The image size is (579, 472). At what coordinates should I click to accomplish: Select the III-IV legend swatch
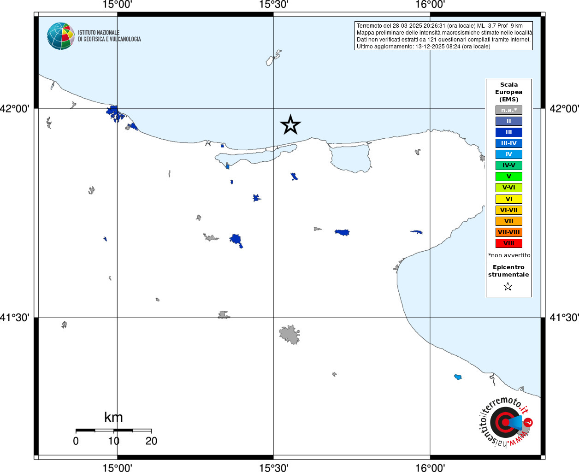click(x=509, y=143)
